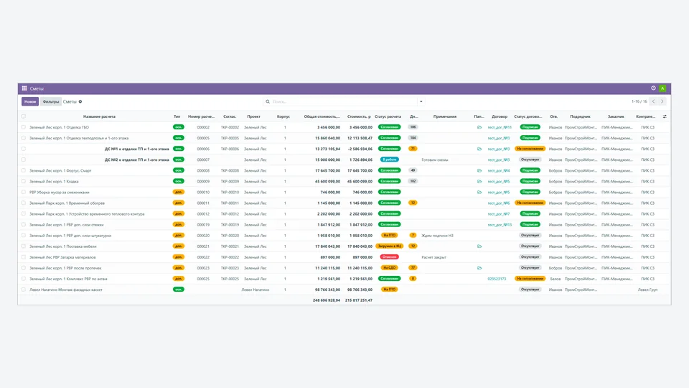
Task: Click orange type badge in row 000010
Action: 179,193
